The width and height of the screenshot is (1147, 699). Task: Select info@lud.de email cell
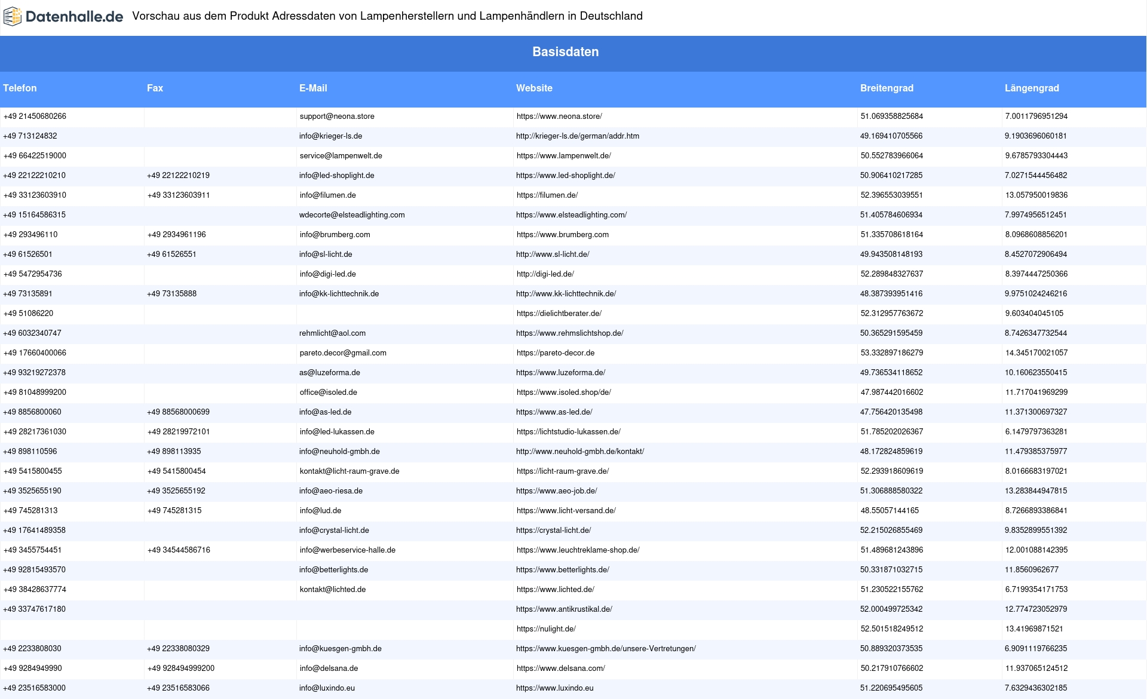click(x=321, y=511)
